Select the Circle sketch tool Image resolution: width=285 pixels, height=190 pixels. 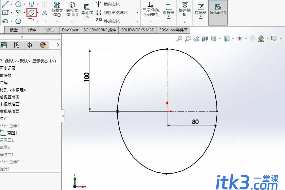[x=18, y=4]
